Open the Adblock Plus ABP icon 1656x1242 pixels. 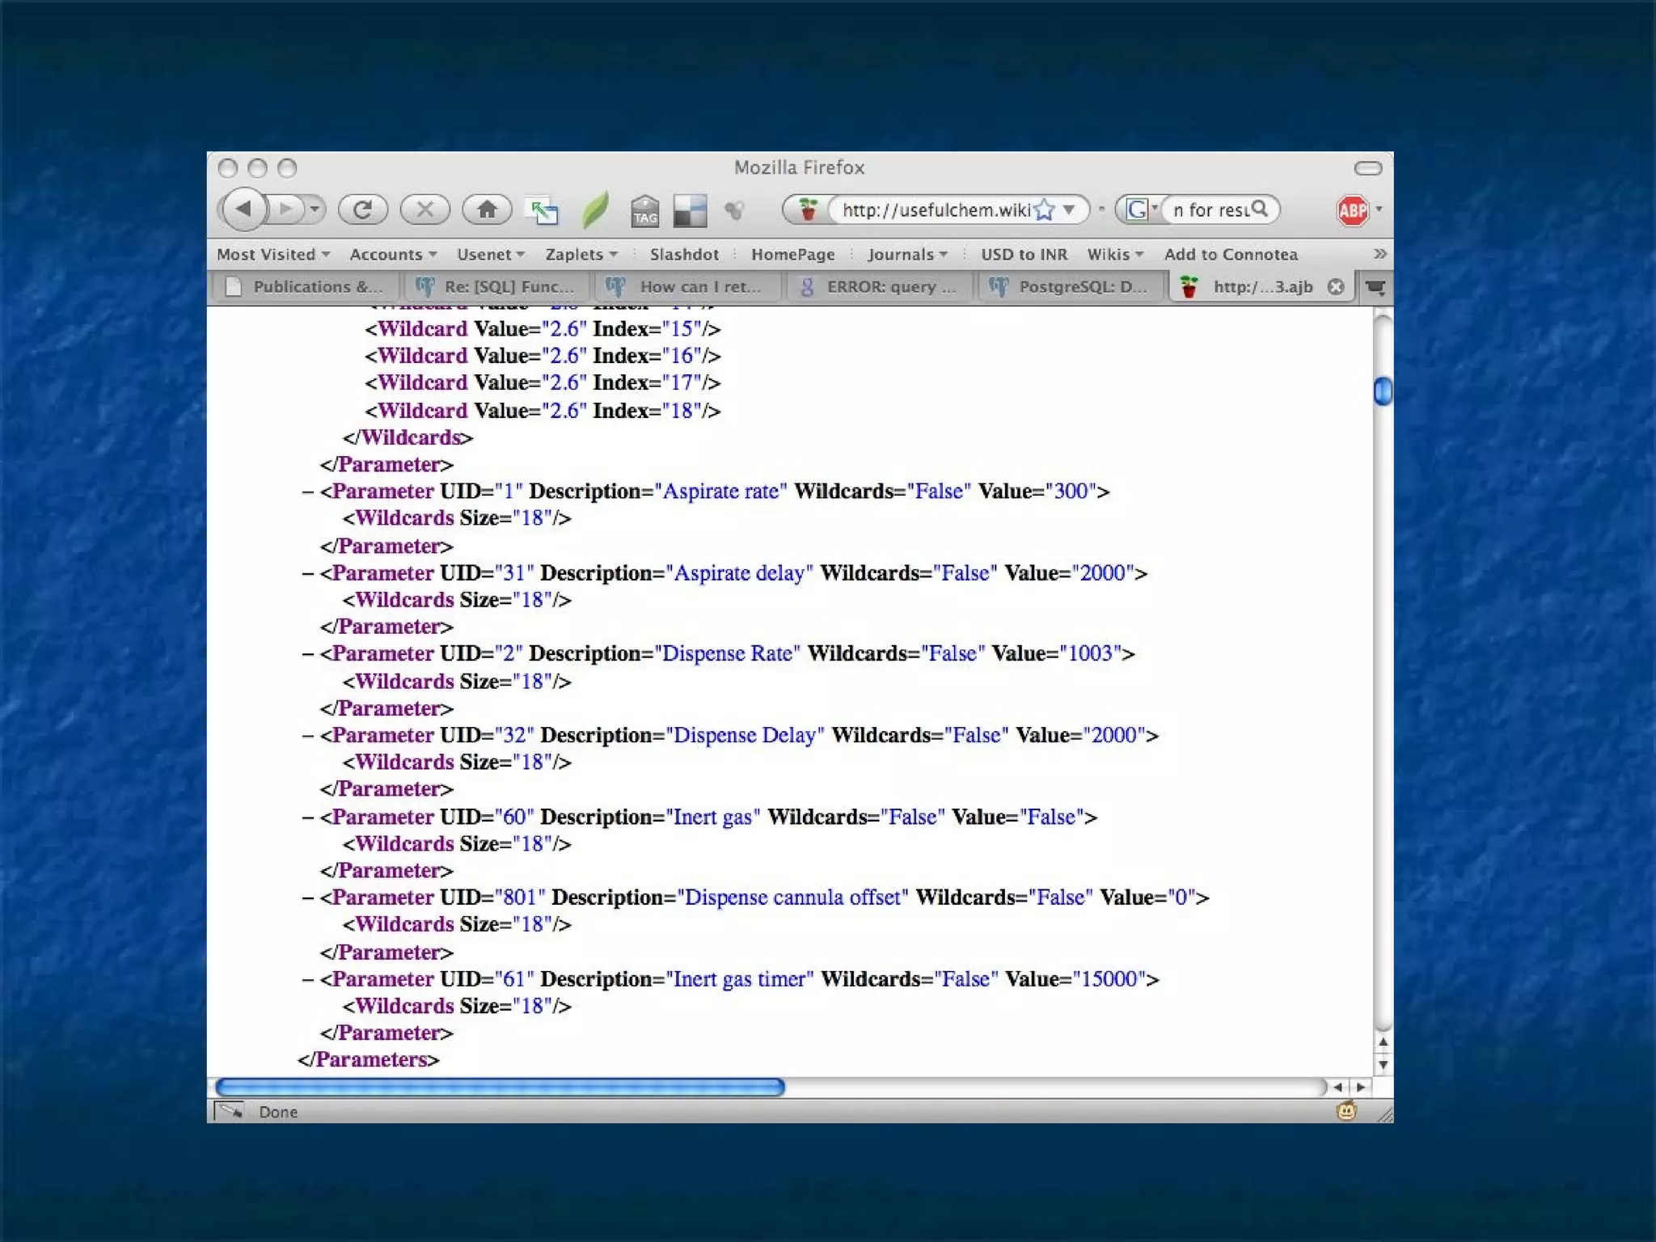tap(1352, 211)
